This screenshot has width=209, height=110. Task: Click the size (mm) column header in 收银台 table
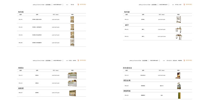[56, 70]
